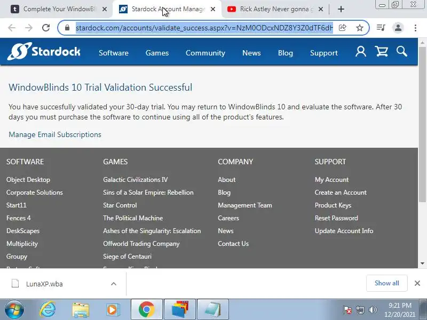Open Reset Password footer link

coord(336,218)
